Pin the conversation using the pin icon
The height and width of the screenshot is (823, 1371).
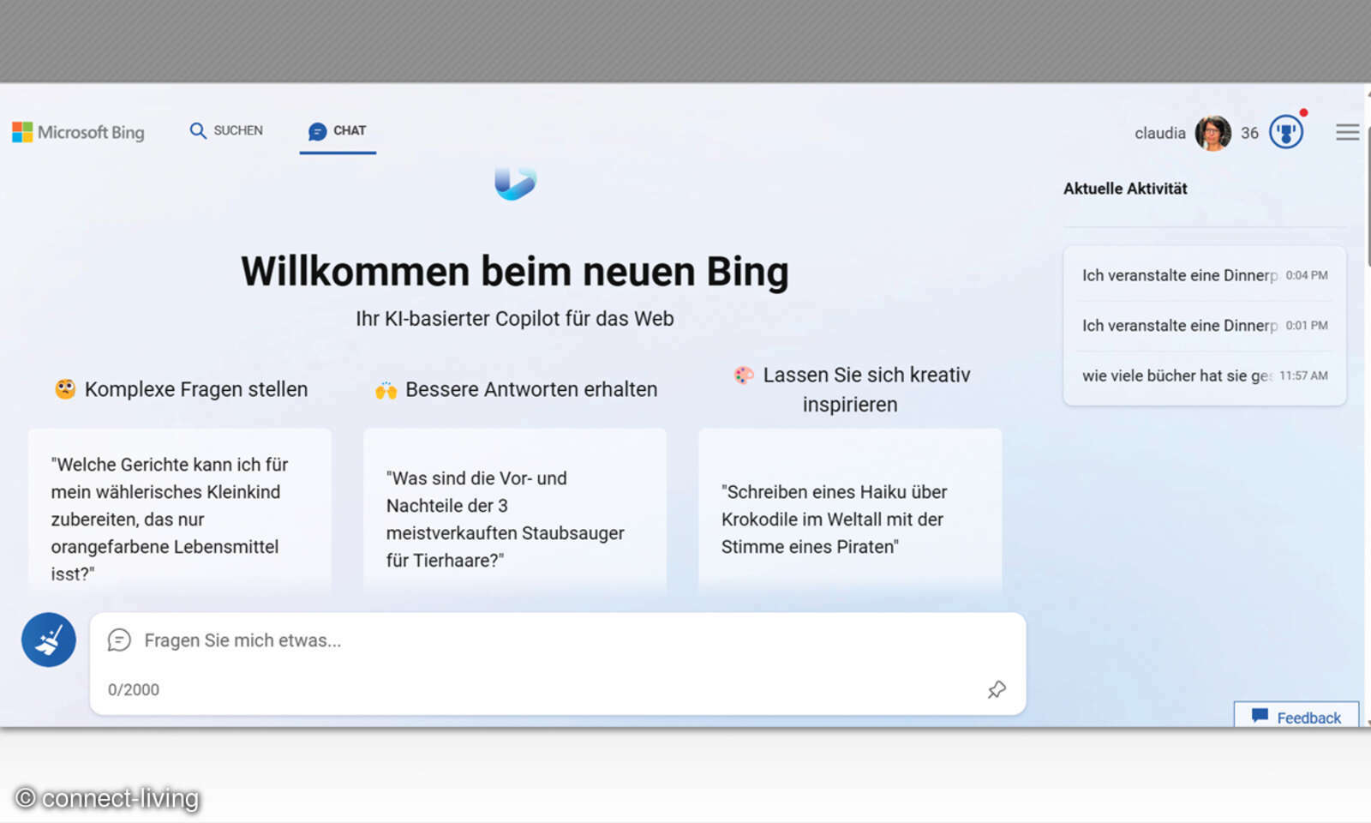click(x=997, y=689)
